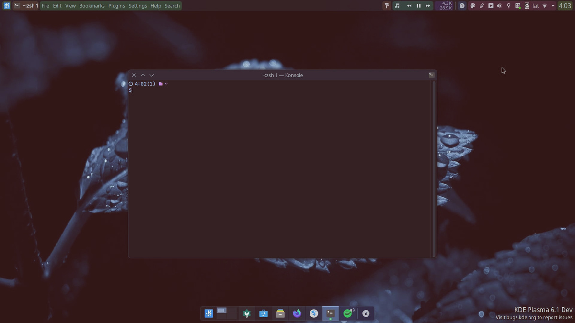Open the KDE launcher in bottom dock
Screen dimensions: 575x323
coord(209,313)
